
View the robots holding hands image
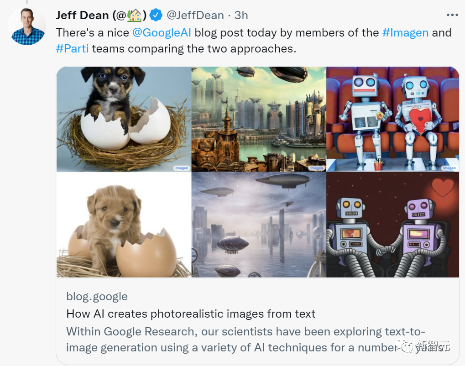click(x=393, y=225)
